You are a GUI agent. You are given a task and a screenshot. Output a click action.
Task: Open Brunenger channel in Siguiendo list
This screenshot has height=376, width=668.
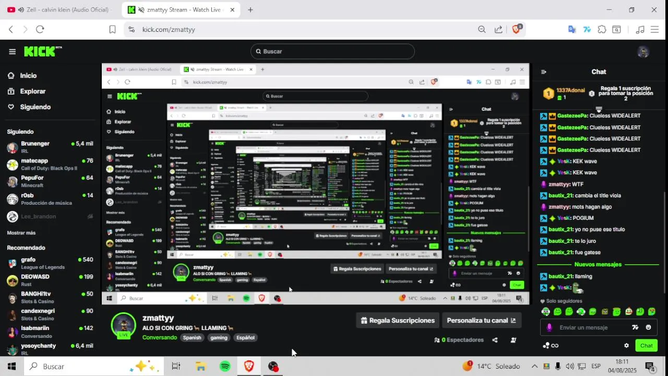[50, 147]
